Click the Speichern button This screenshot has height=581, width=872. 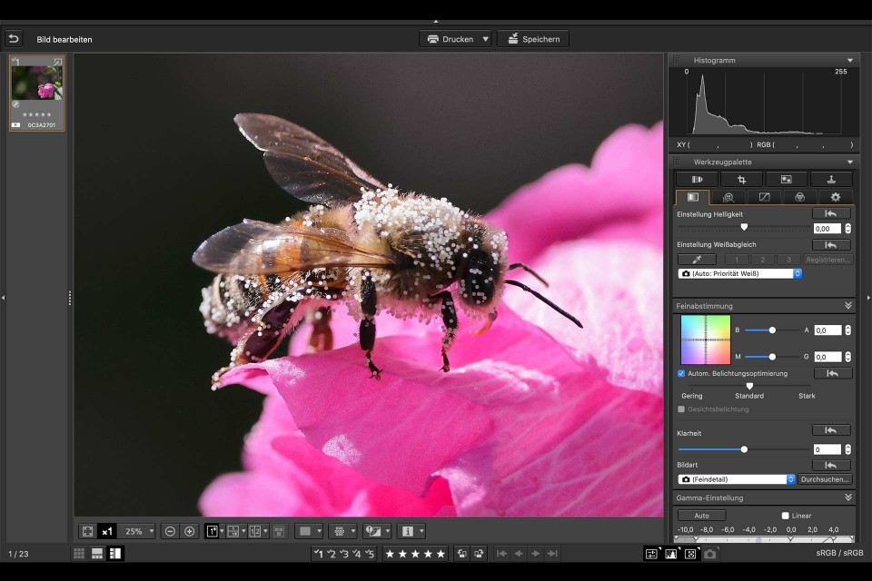point(533,38)
